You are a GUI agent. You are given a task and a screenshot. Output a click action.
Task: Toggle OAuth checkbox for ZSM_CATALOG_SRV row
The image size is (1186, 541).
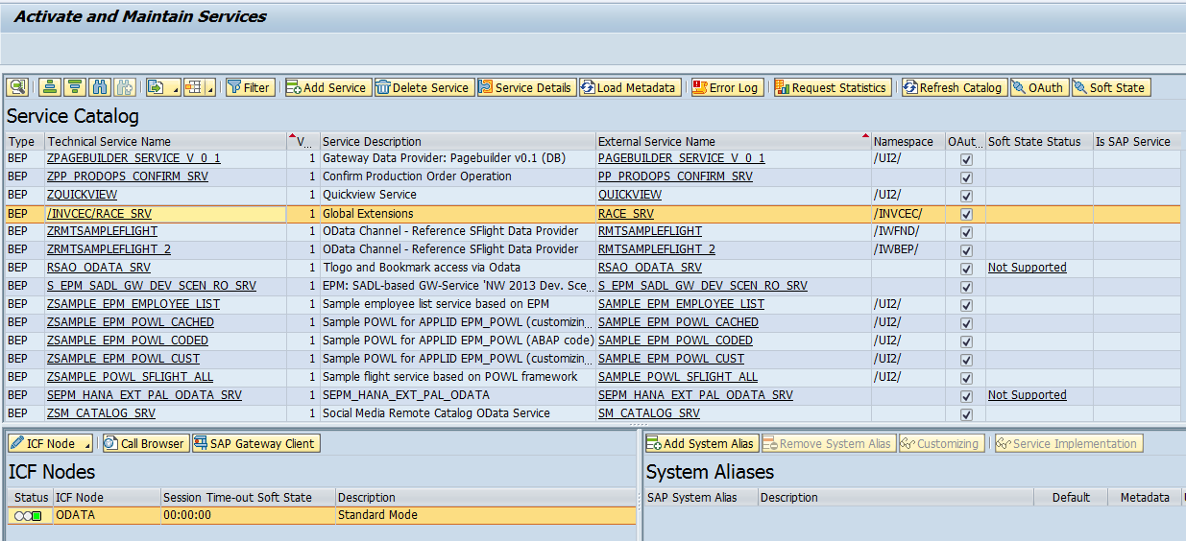coord(966,414)
